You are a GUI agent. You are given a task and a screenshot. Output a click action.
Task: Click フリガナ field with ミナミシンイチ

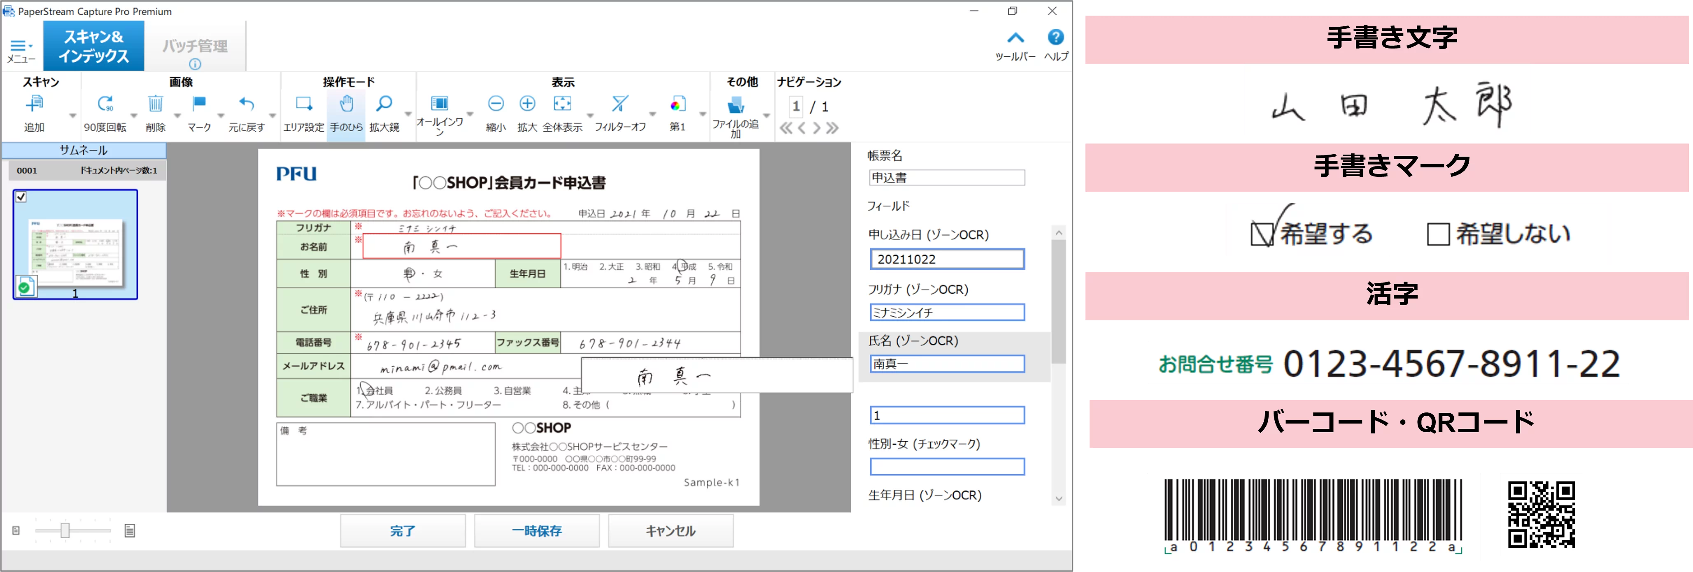click(x=947, y=313)
